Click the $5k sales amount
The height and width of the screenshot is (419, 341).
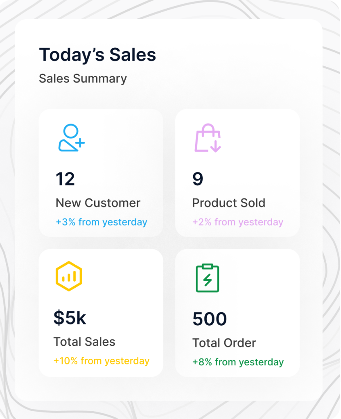(70, 318)
